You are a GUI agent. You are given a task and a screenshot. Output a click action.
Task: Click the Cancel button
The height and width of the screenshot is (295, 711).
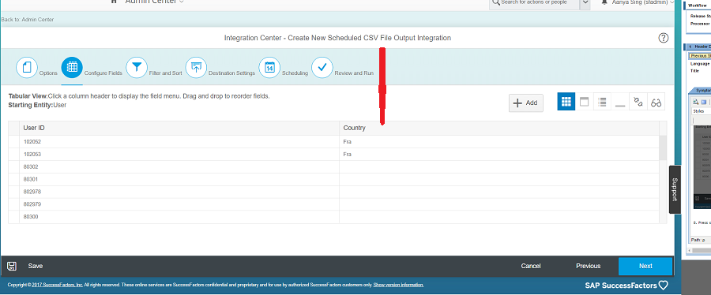[x=531, y=266]
